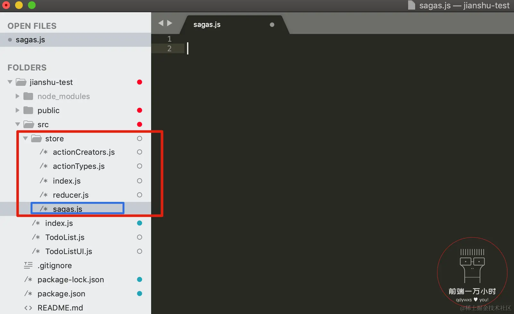The image size is (514, 314).
Task: Close the sagas.js tab via unsaved dot
Action: [x=272, y=25]
